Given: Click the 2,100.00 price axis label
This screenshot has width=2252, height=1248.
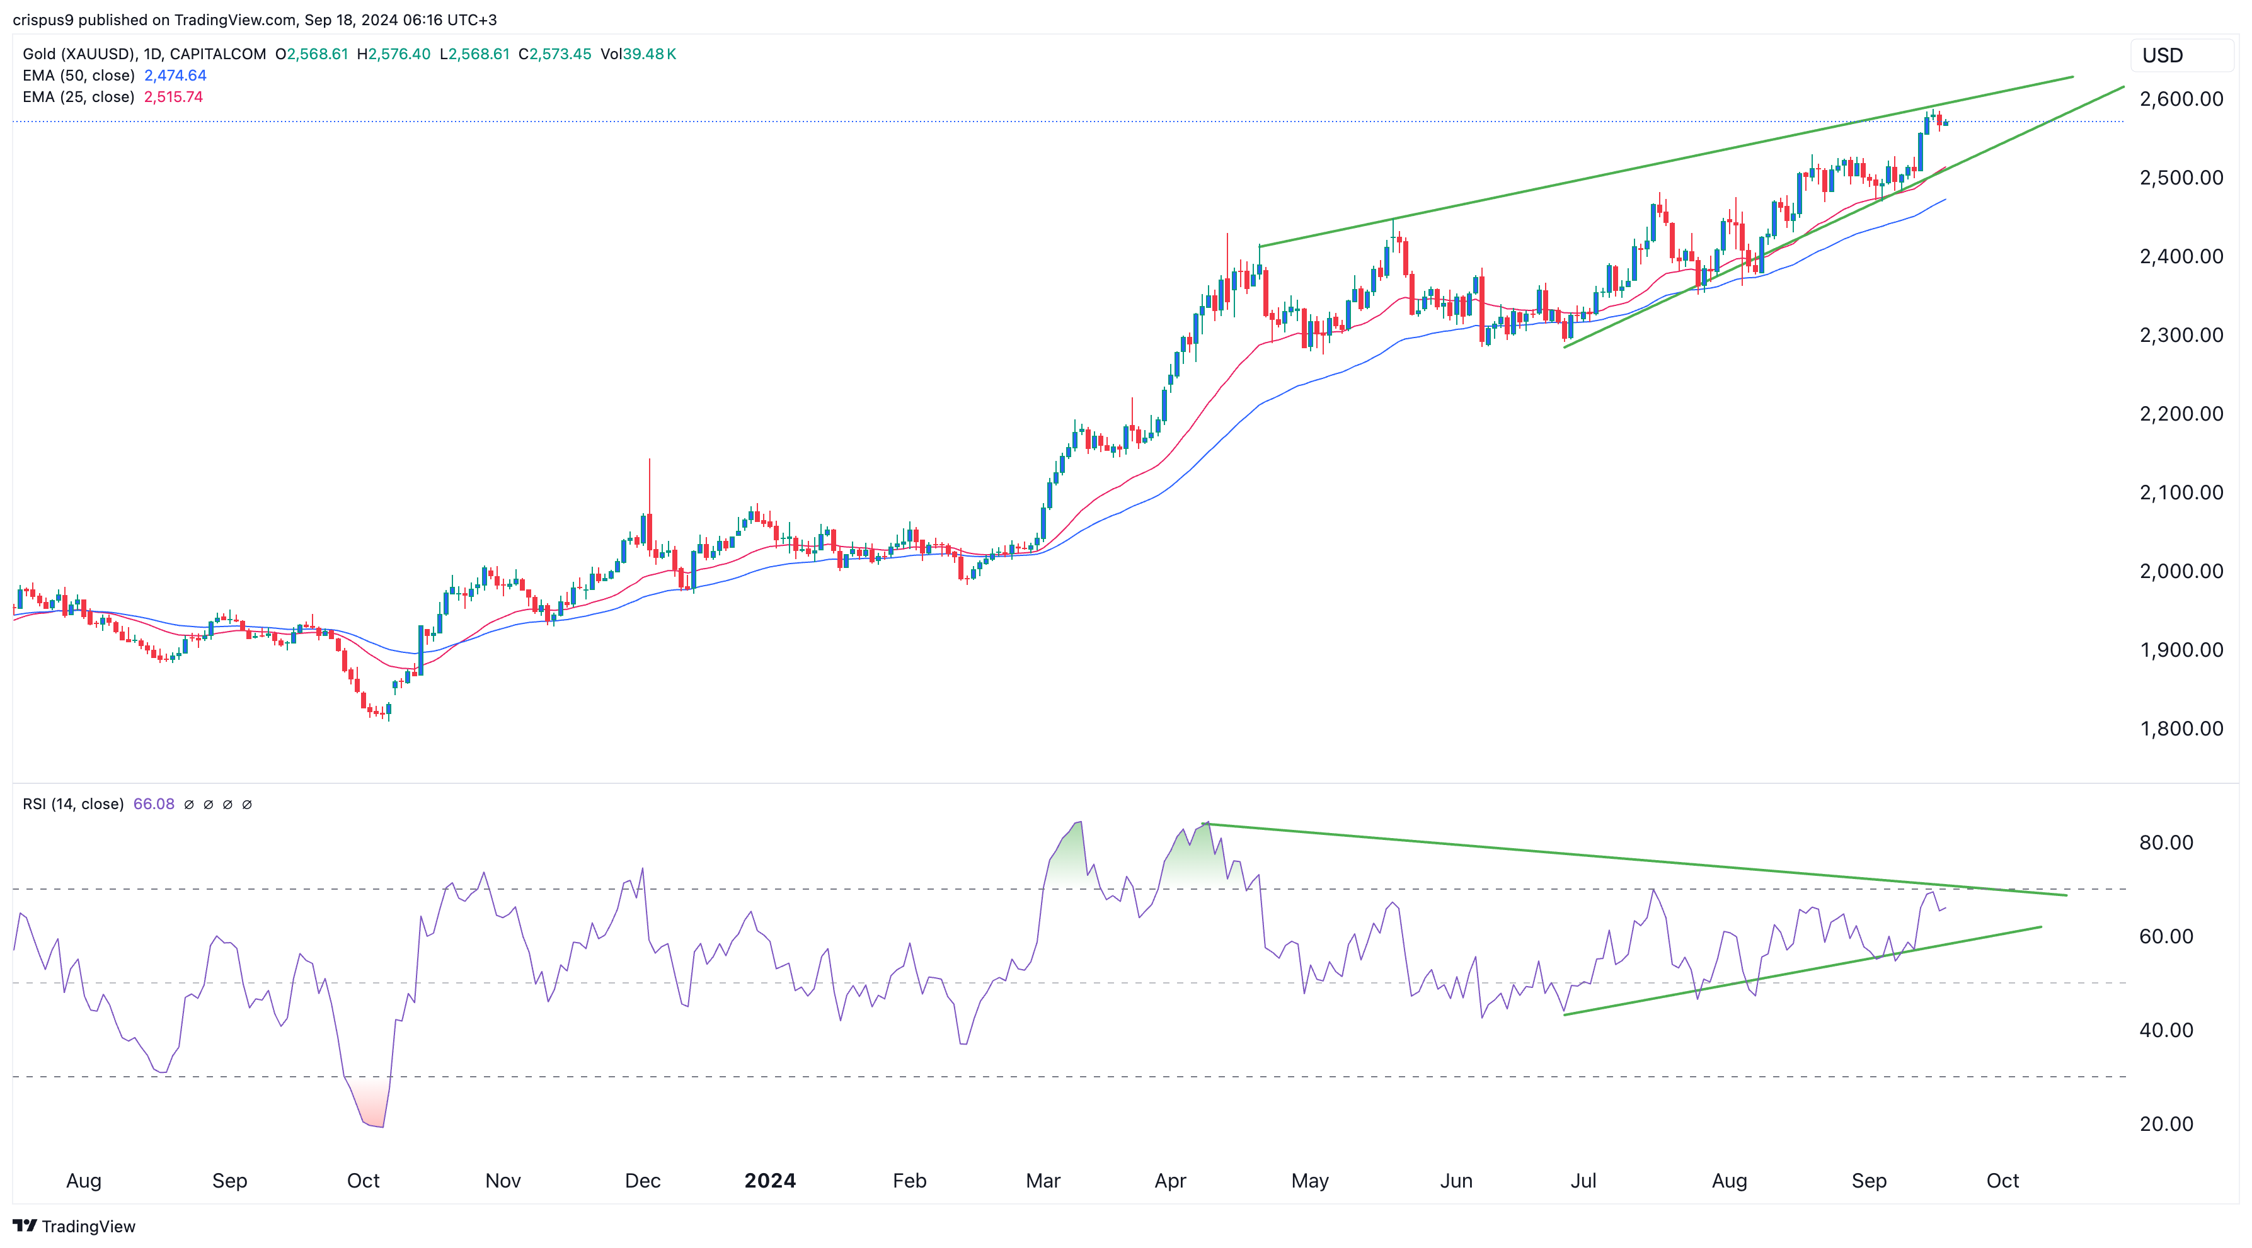Looking at the screenshot, I should [2181, 492].
